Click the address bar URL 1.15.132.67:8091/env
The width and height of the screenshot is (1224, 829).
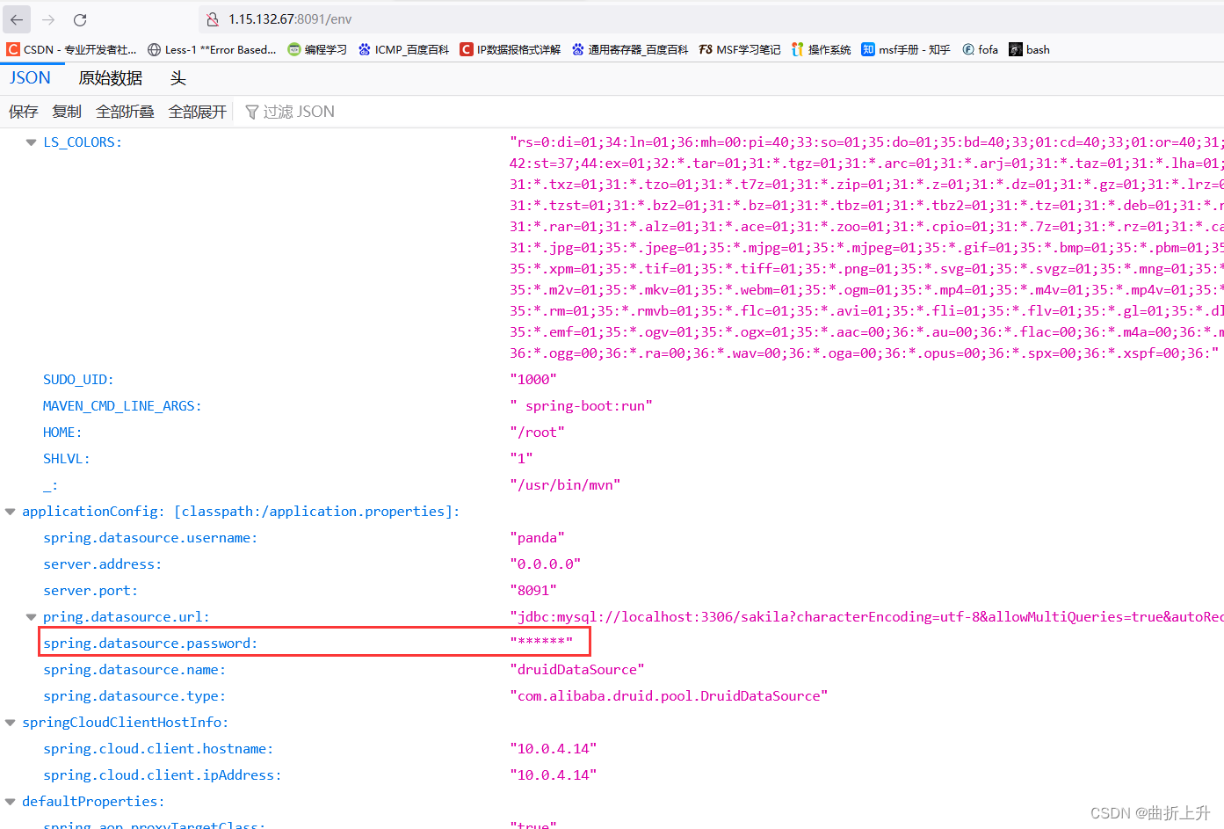click(x=290, y=19)
